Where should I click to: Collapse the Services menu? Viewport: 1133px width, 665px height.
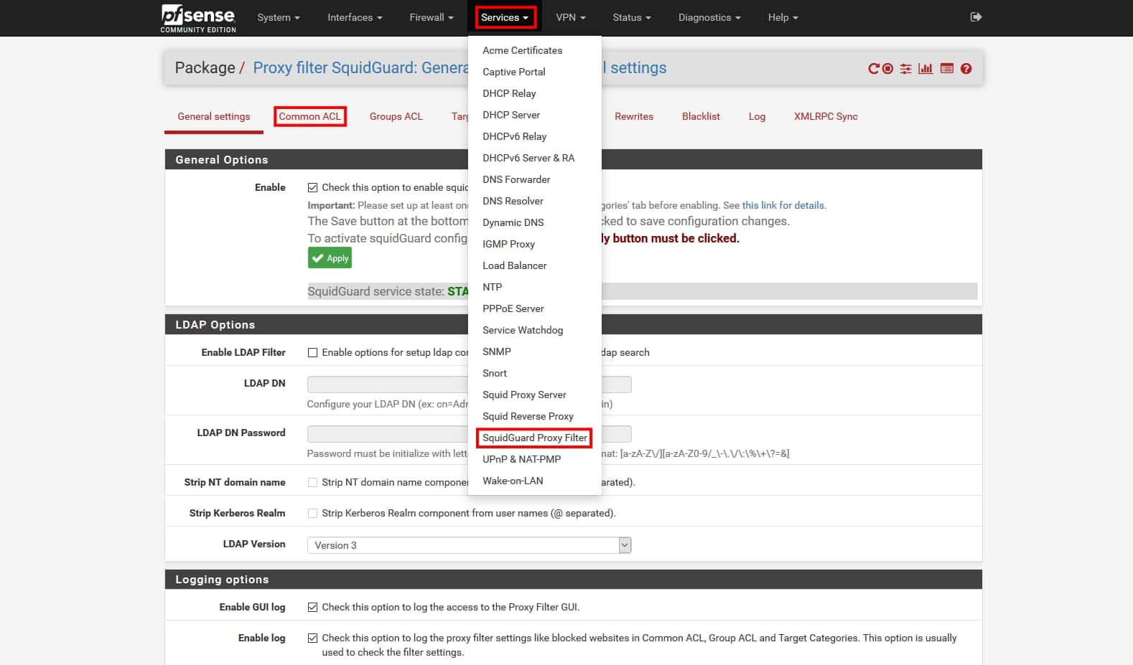coord(505,17)
